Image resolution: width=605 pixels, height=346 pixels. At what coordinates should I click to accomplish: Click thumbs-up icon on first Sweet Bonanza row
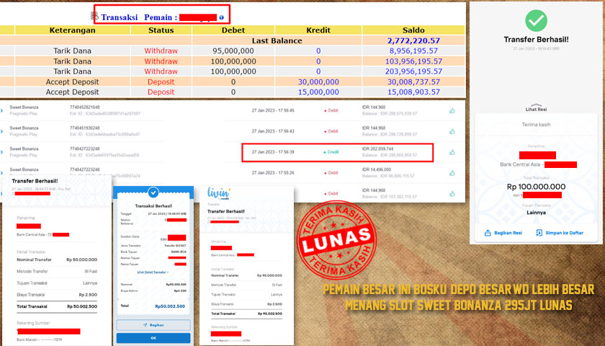(452, 110)
